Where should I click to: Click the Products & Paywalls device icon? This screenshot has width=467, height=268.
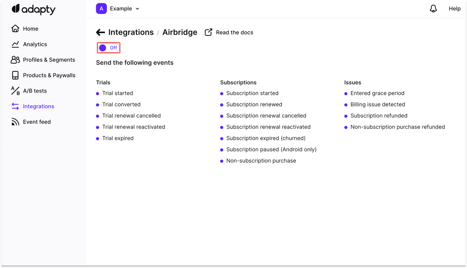pyautogui.click(x=15, y=75)
